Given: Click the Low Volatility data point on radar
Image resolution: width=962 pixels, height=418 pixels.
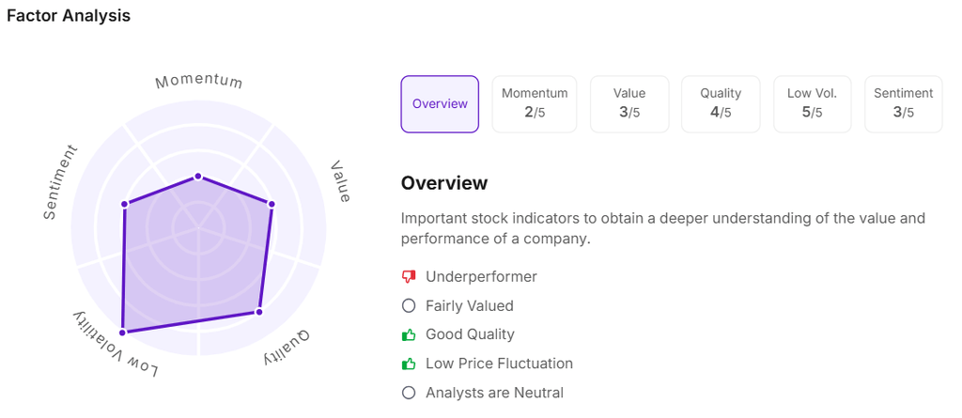Looking at the screenshot, I should coord(122,333).
